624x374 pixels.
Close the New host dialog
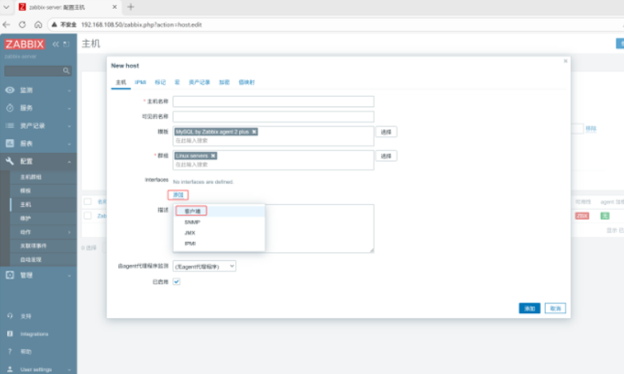point(565,61)
